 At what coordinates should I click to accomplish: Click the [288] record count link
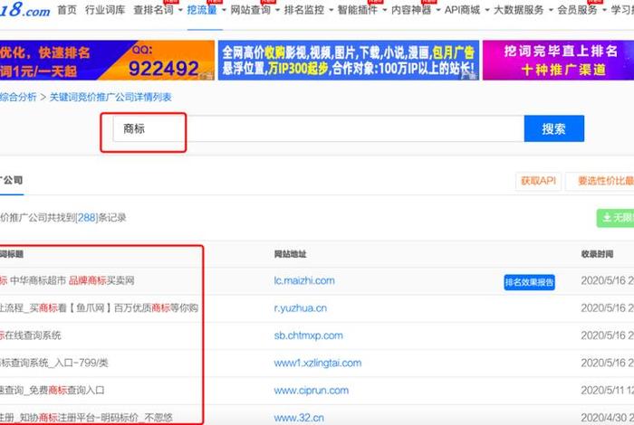87,218
